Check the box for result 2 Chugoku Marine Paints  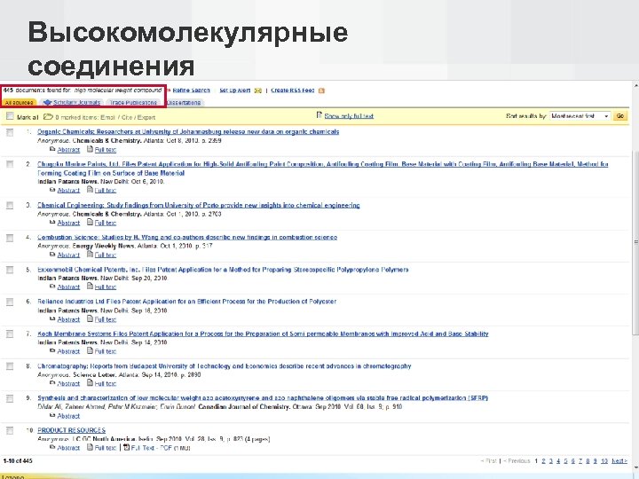[x=10, y=165]
